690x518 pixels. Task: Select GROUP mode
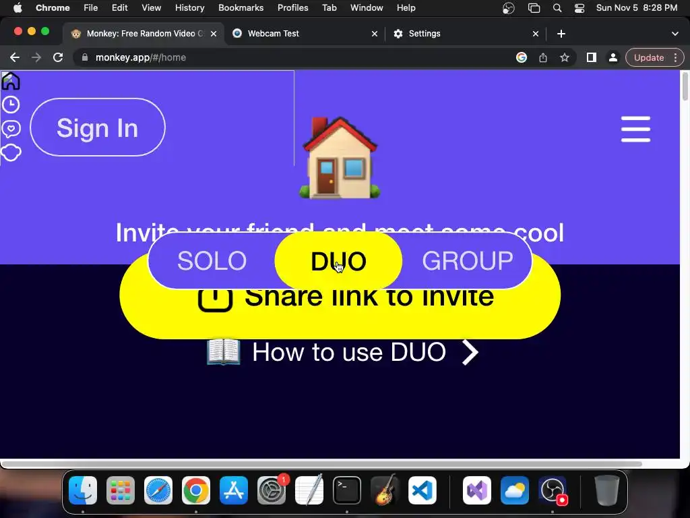click(468, 261)
